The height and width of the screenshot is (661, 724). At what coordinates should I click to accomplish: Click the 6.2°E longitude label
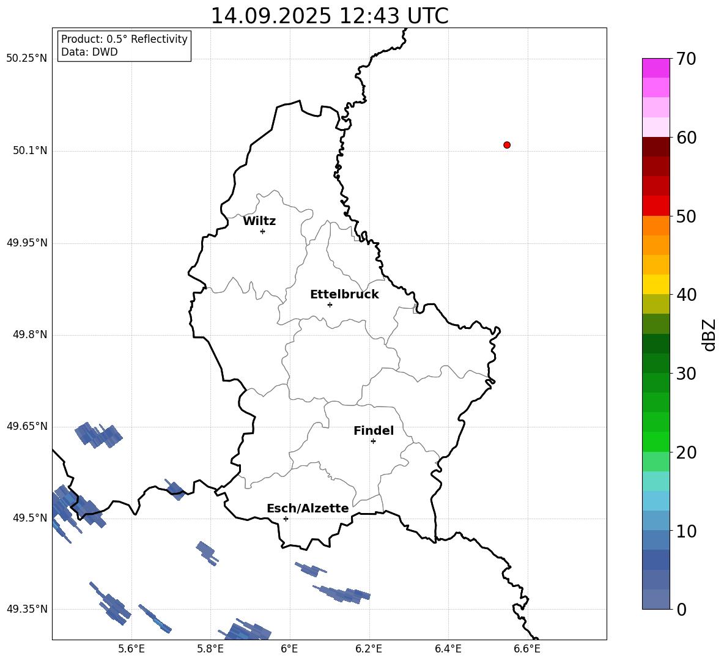369,649
